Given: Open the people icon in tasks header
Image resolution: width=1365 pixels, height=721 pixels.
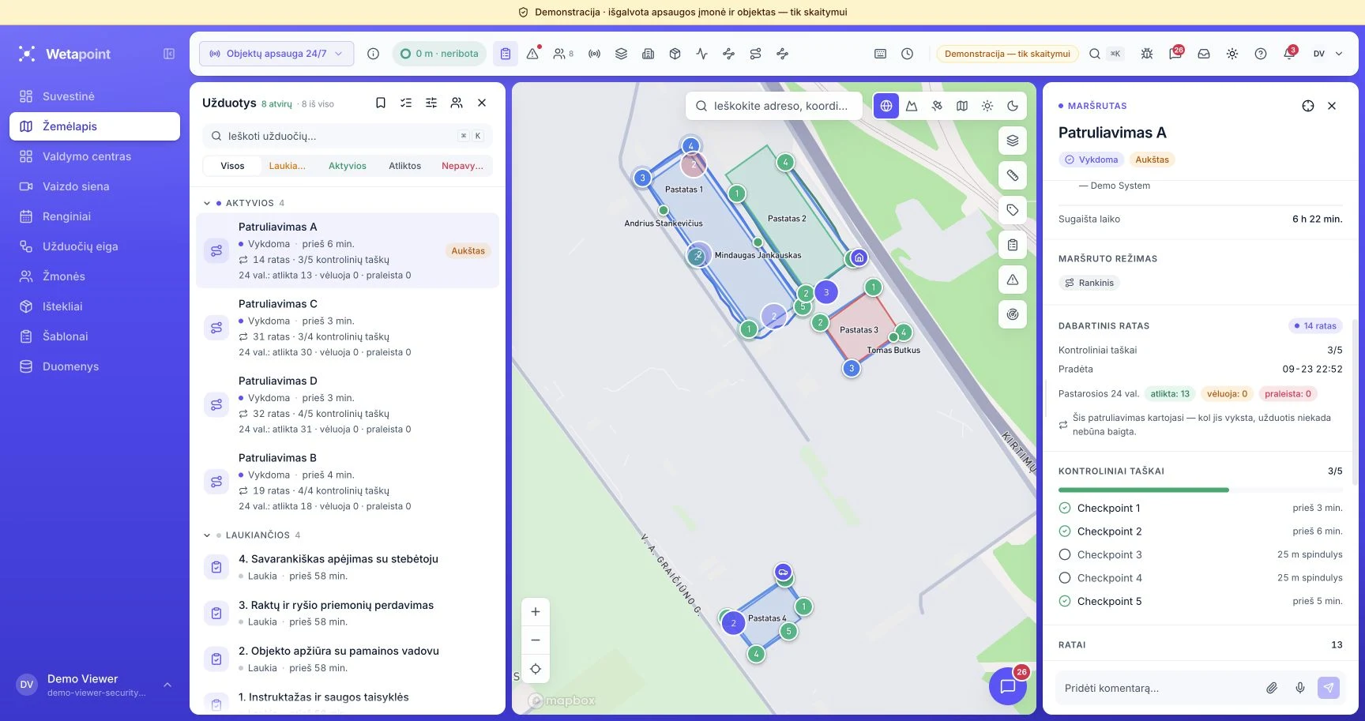Looking at the screenshot, I should (x=457, y=103).
